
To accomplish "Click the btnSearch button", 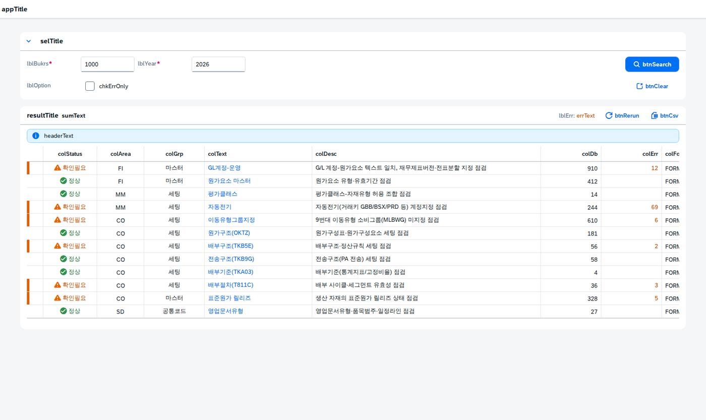I will point(652,64).
